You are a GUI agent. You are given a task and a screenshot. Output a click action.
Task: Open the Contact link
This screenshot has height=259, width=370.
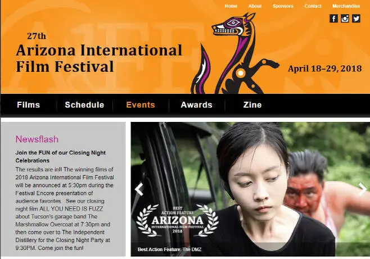pyautogui.click(x=313, y=6)
